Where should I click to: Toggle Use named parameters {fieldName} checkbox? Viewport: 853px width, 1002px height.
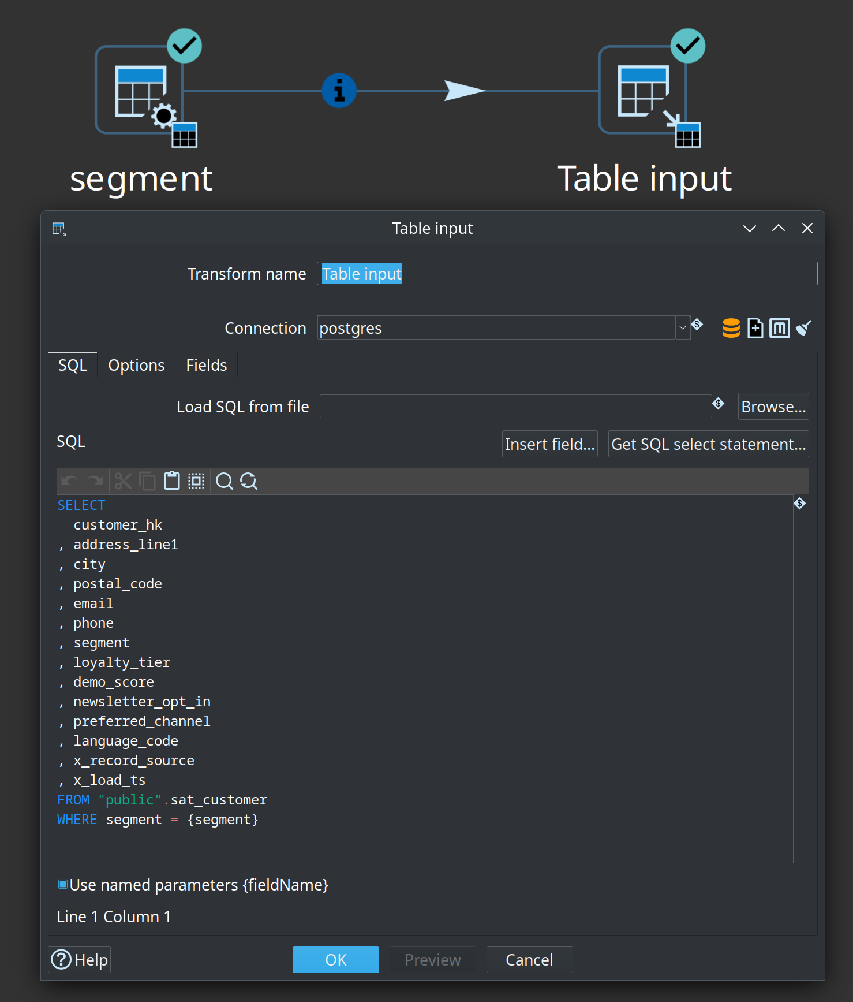pos(63,884)
